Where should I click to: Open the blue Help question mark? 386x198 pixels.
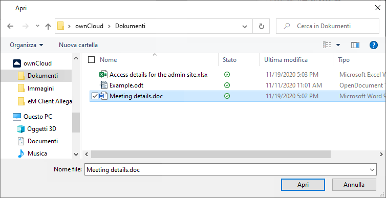(374, 45)
